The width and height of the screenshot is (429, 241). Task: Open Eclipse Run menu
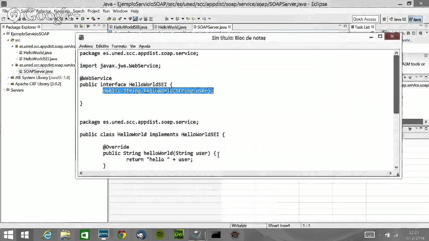(x=106, y=11)
